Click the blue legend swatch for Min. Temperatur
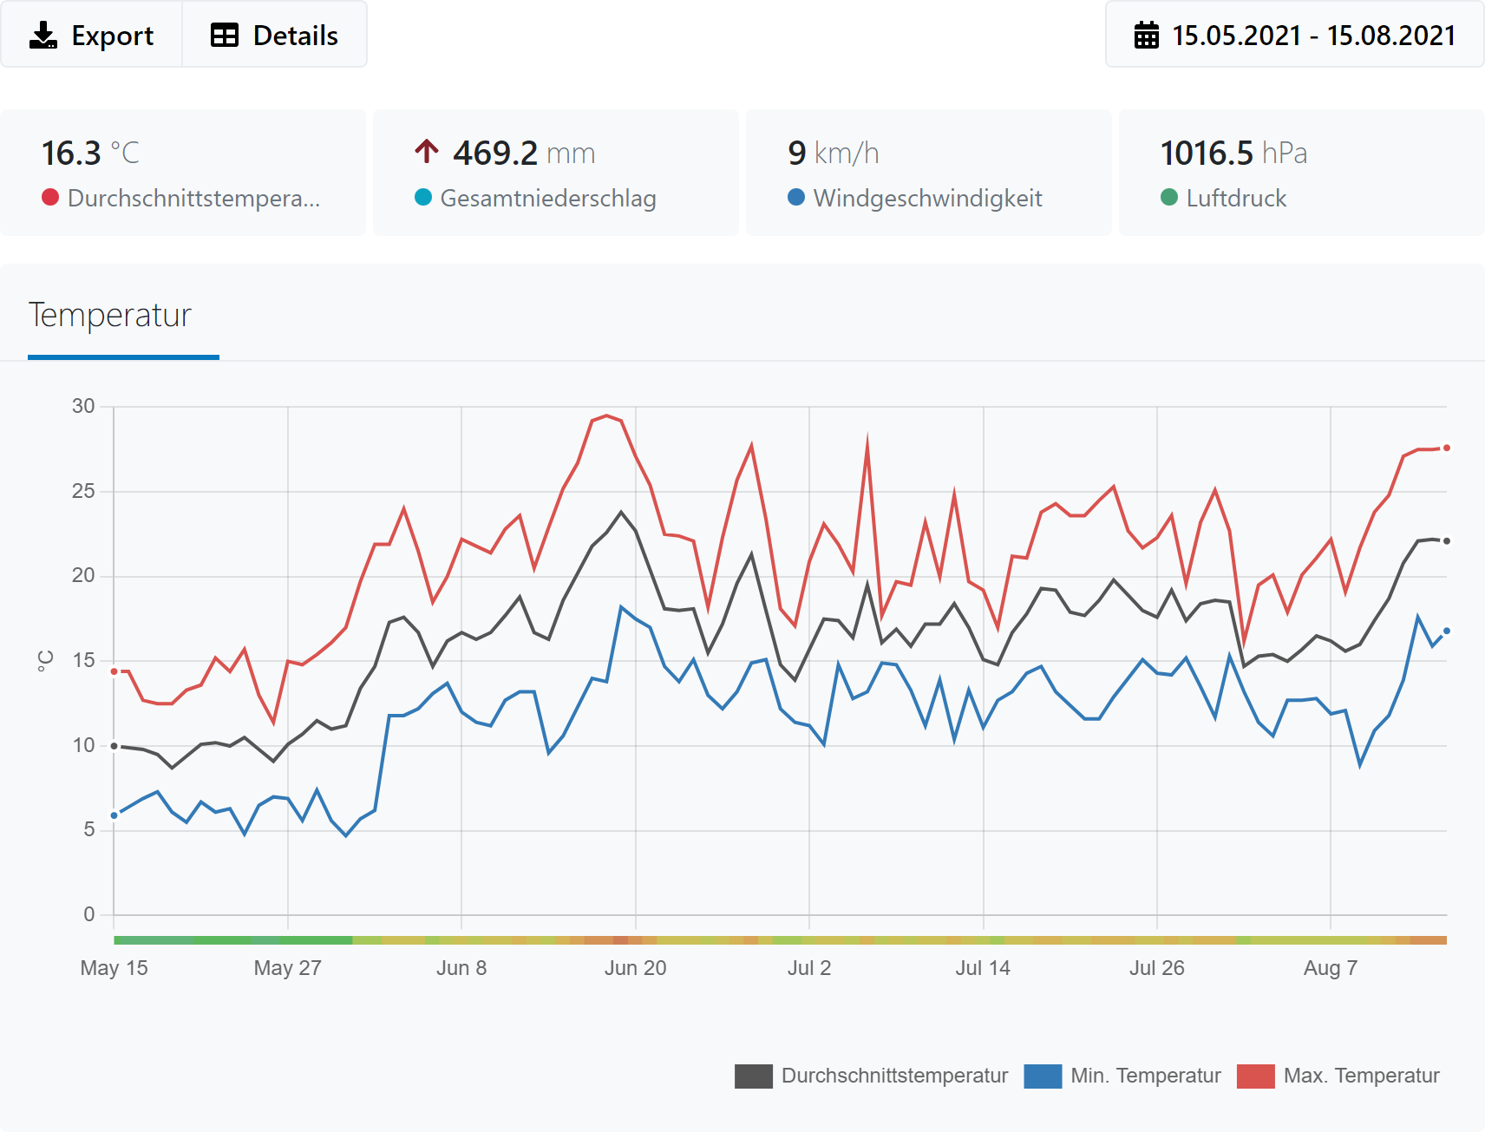1485x1132 pixels. (x=1043, y=1076)
